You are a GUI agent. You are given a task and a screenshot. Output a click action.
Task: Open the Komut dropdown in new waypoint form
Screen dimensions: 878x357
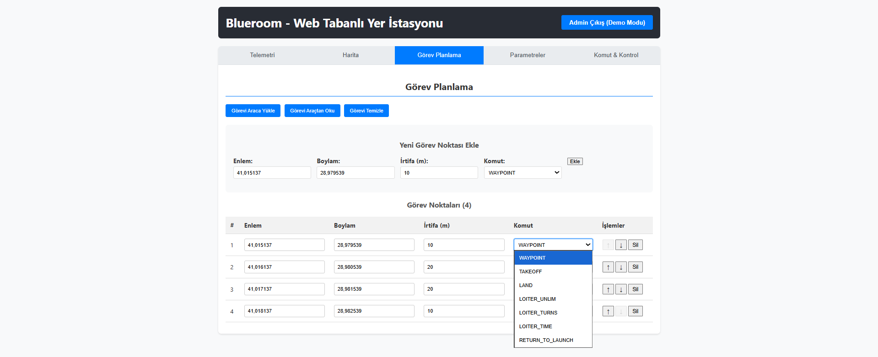[522, 173]
